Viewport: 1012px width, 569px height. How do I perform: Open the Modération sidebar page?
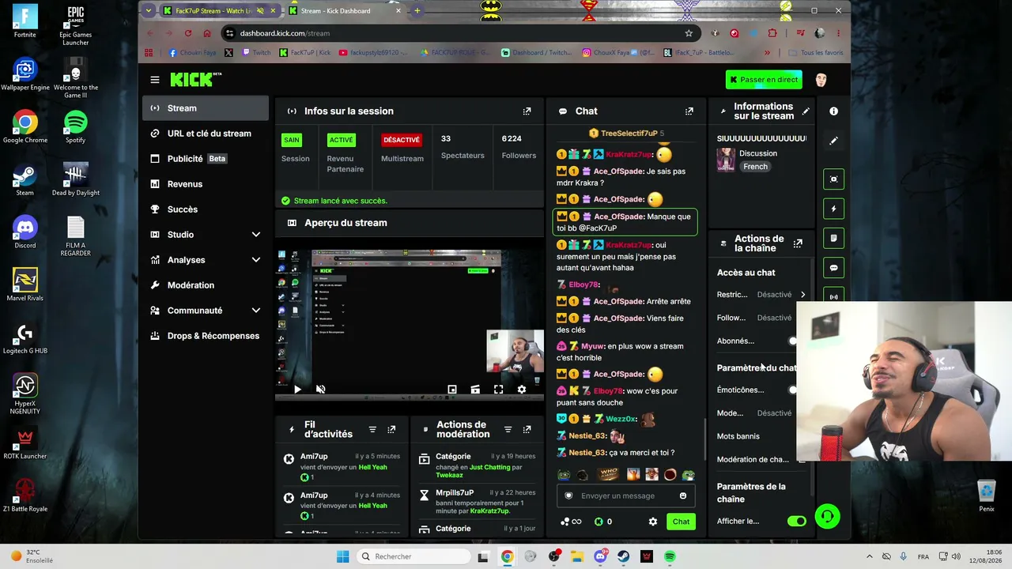(x=206, y=285)
